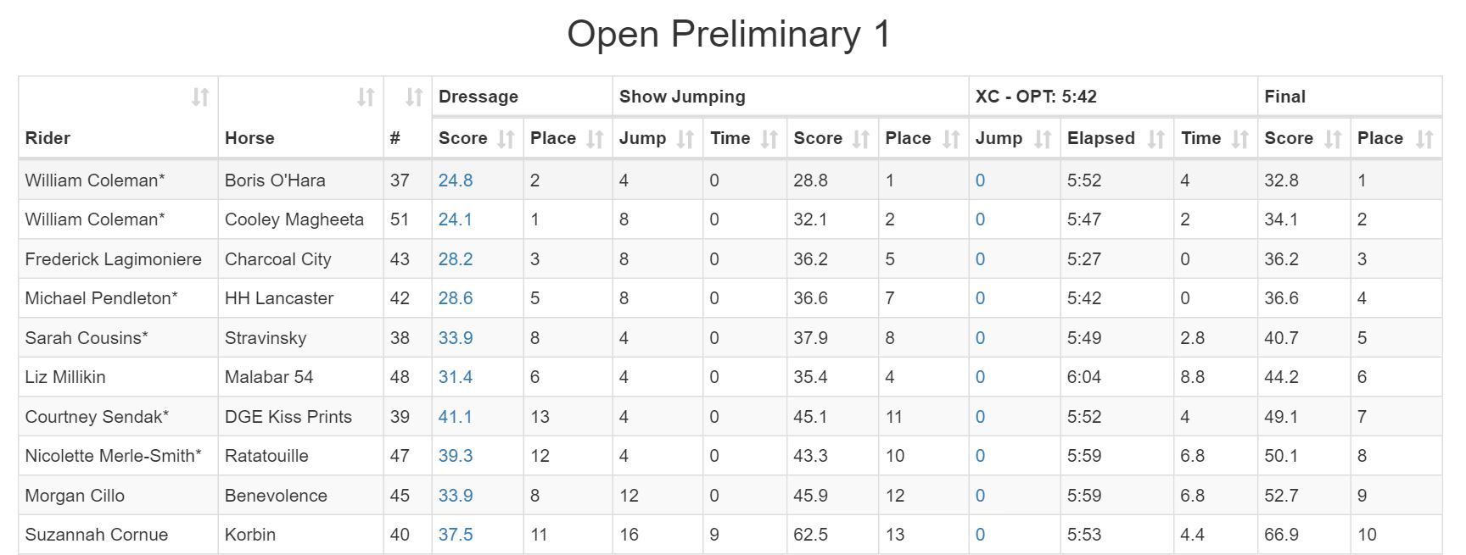Select the Liz Millikin rider cell
The height and width of the screenshot is (555, 1466).
pos(65,377)
